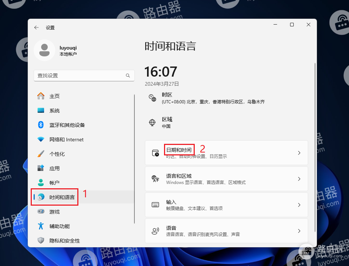Open the 语音 settings card
This screenshot has height=266, width=349.
pyautogui.click(x=227, y=231)
